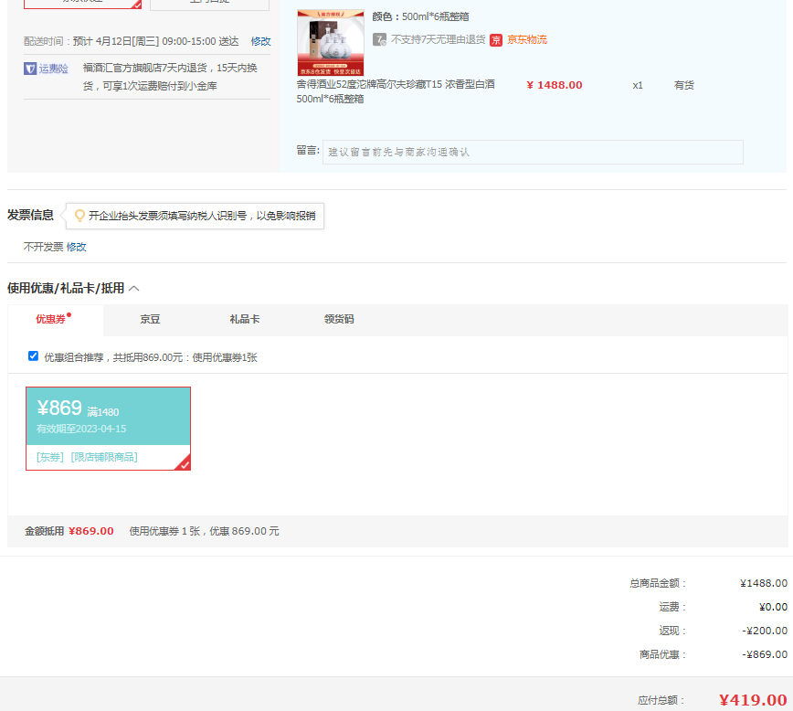Screen dimensions: 793x711
Task: Click the 发票信息 heading
Action: tap(30, 215)
